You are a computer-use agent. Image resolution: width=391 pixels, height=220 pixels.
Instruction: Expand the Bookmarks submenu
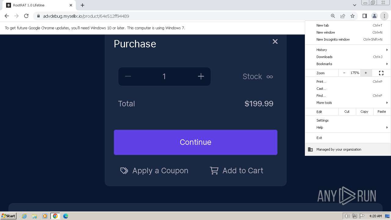point(348,64)
